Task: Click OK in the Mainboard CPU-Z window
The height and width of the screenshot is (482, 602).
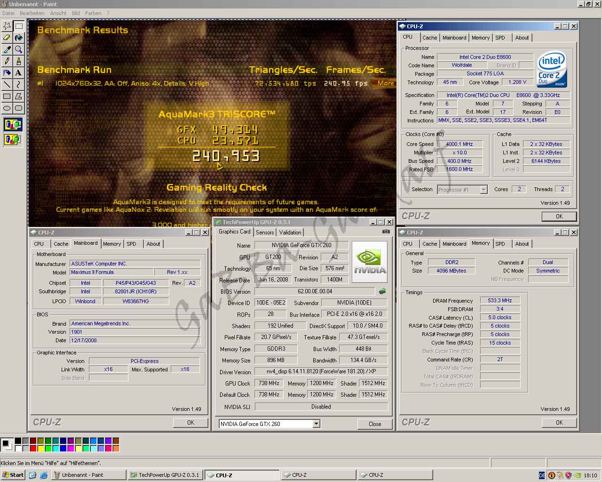Action: (190, 423)
